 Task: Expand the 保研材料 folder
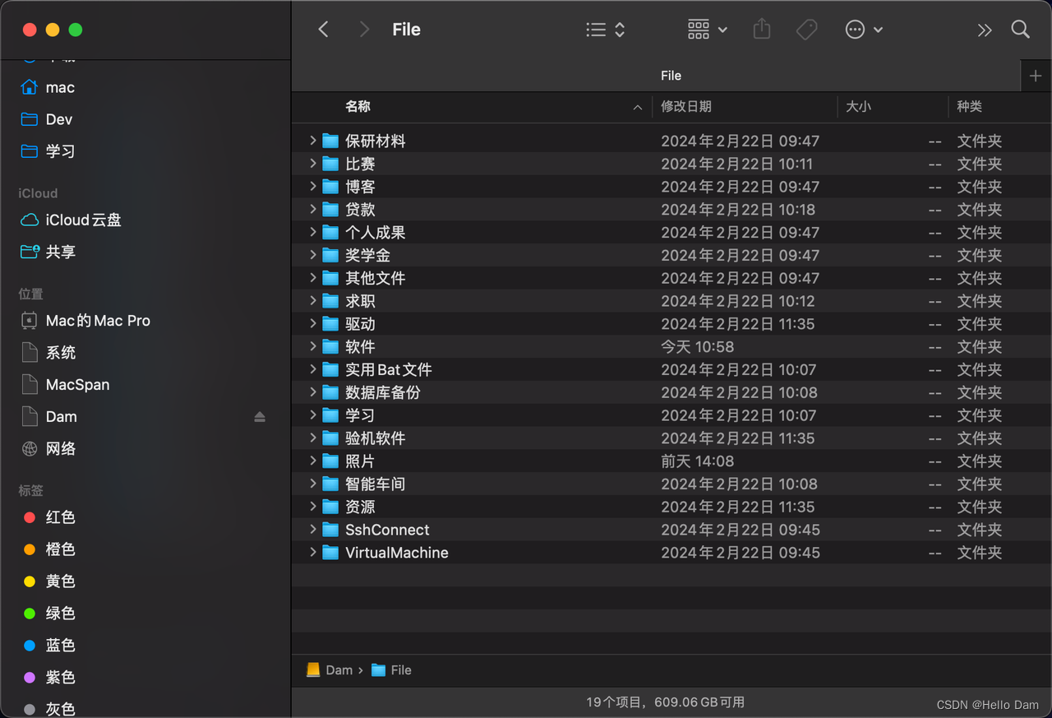pyautogui.click(x=313, y=141)
